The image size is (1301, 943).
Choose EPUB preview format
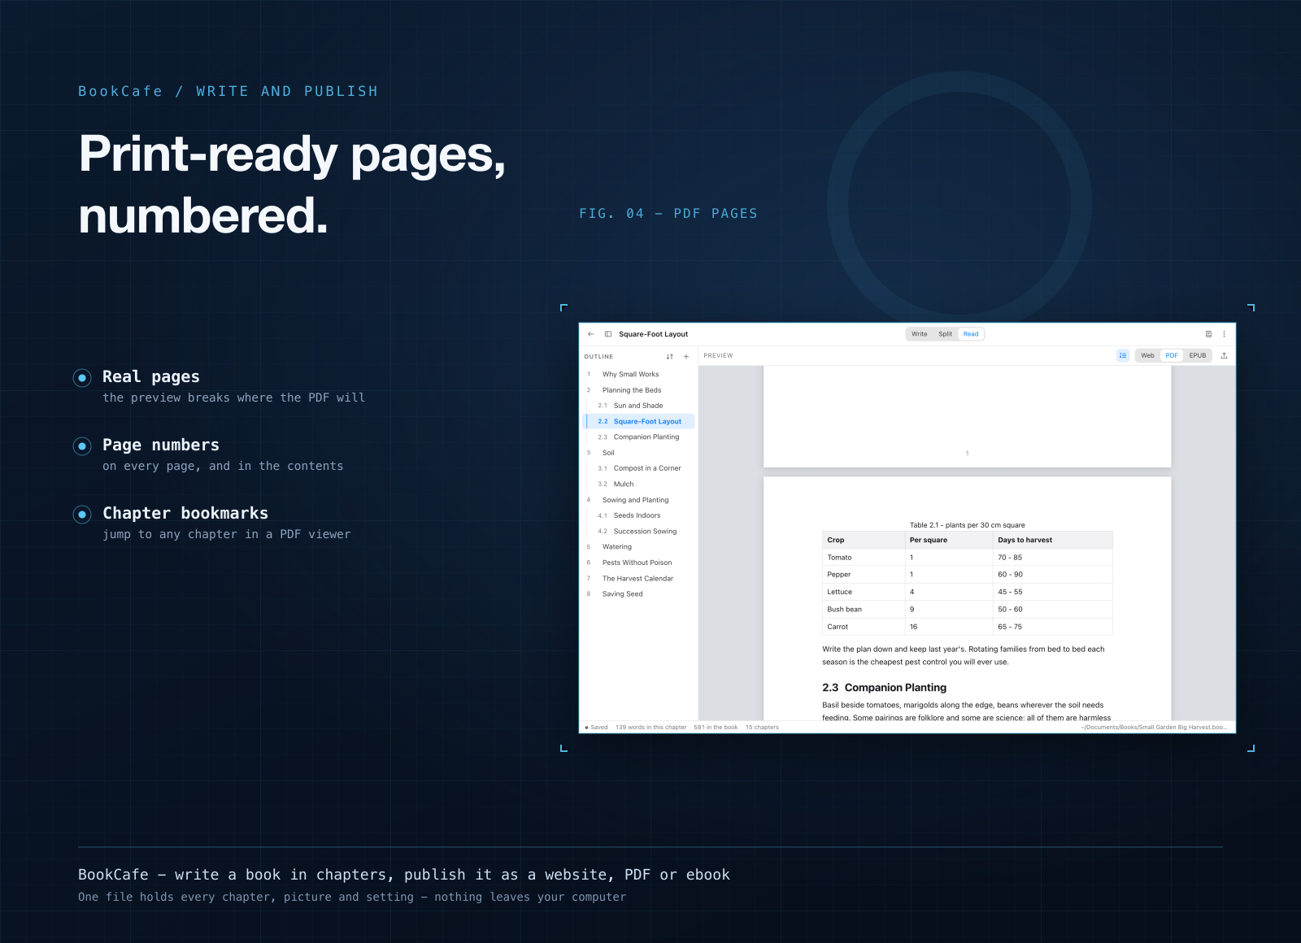pyautogui.click(x=1198, y=355)
